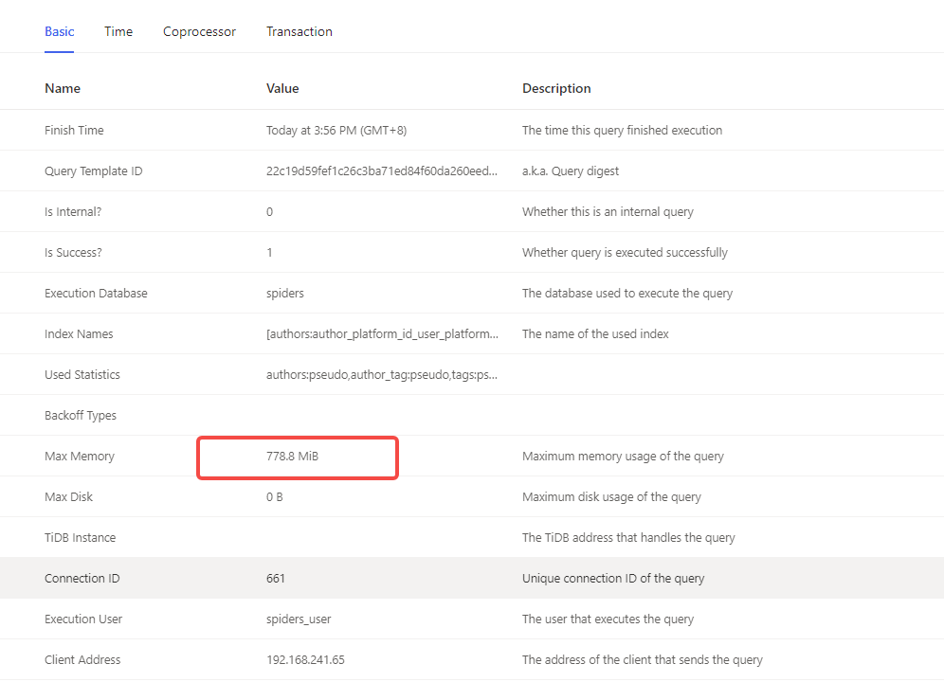Click the Name column header
944x682 pixels.
click(x=62, y=88)
